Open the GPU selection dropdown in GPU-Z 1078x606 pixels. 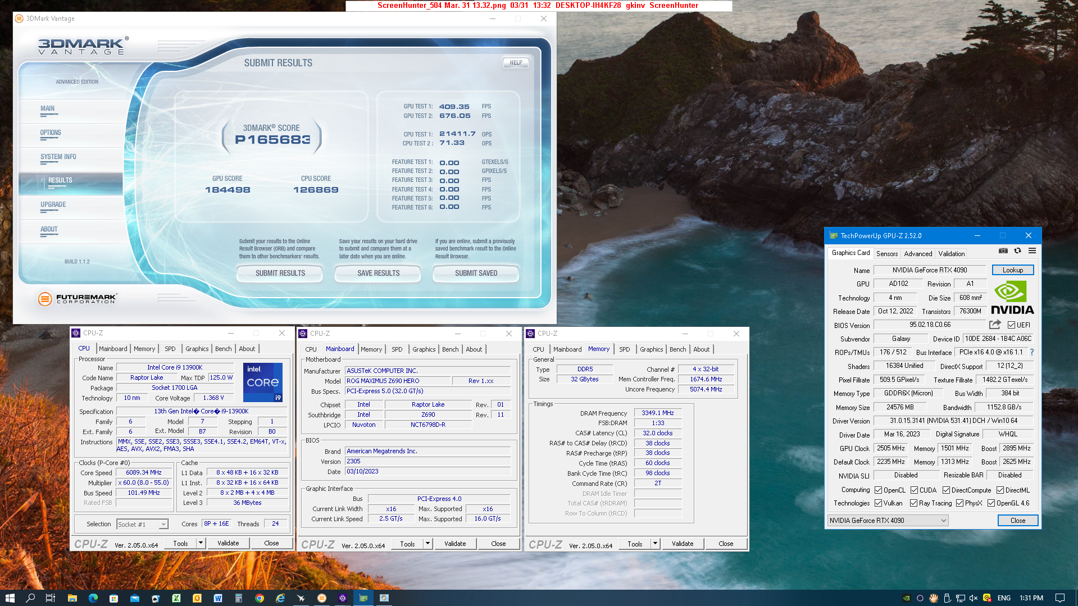pos(888,521)
